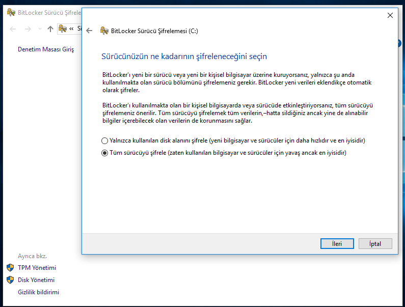Click the shield icon beside TPM Yönetimi
Viewport: 405px width, 307px height.
[10, 268]
